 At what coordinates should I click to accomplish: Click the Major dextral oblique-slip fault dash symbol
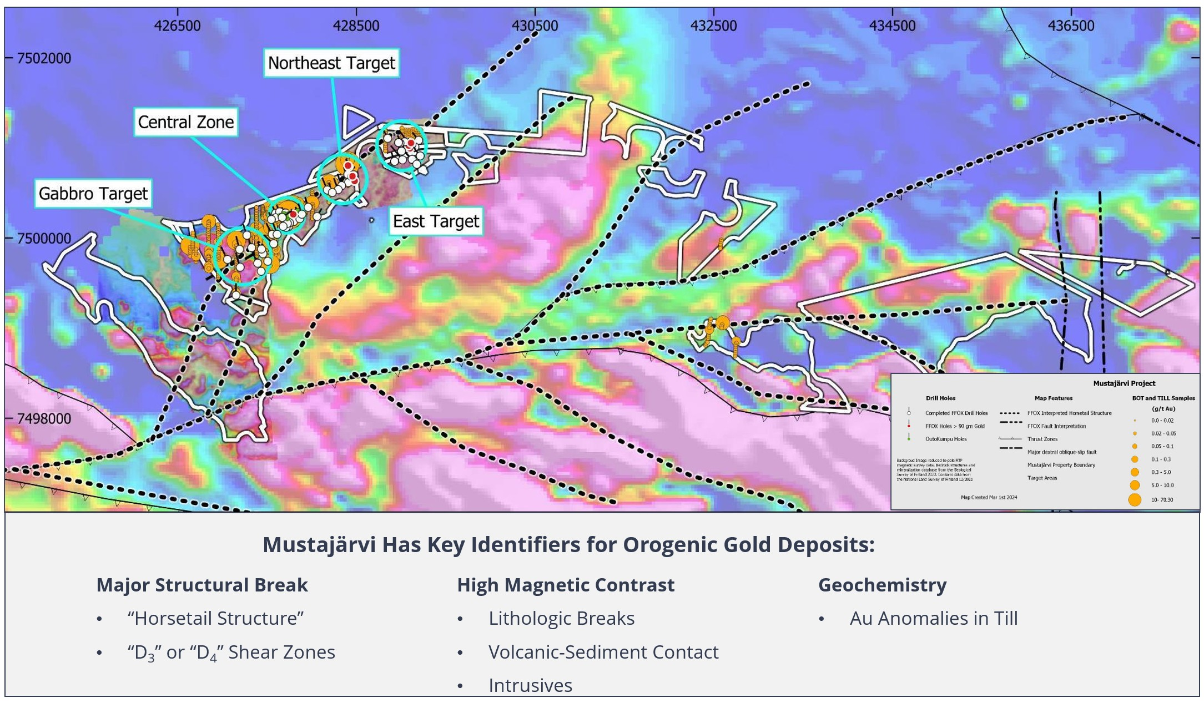click(x=1011, y=448)
